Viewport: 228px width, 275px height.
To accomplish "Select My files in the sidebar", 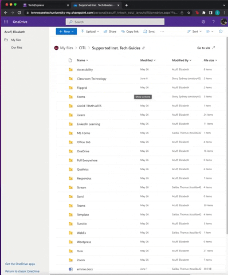I will 16,40.
